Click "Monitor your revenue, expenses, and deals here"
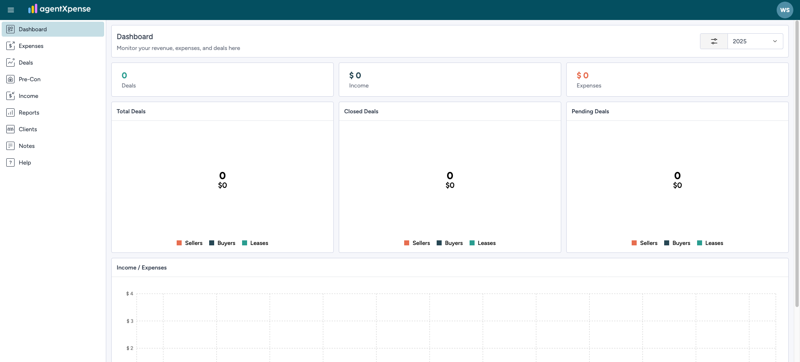Screen dimensions: 800x362 [178, 48]
